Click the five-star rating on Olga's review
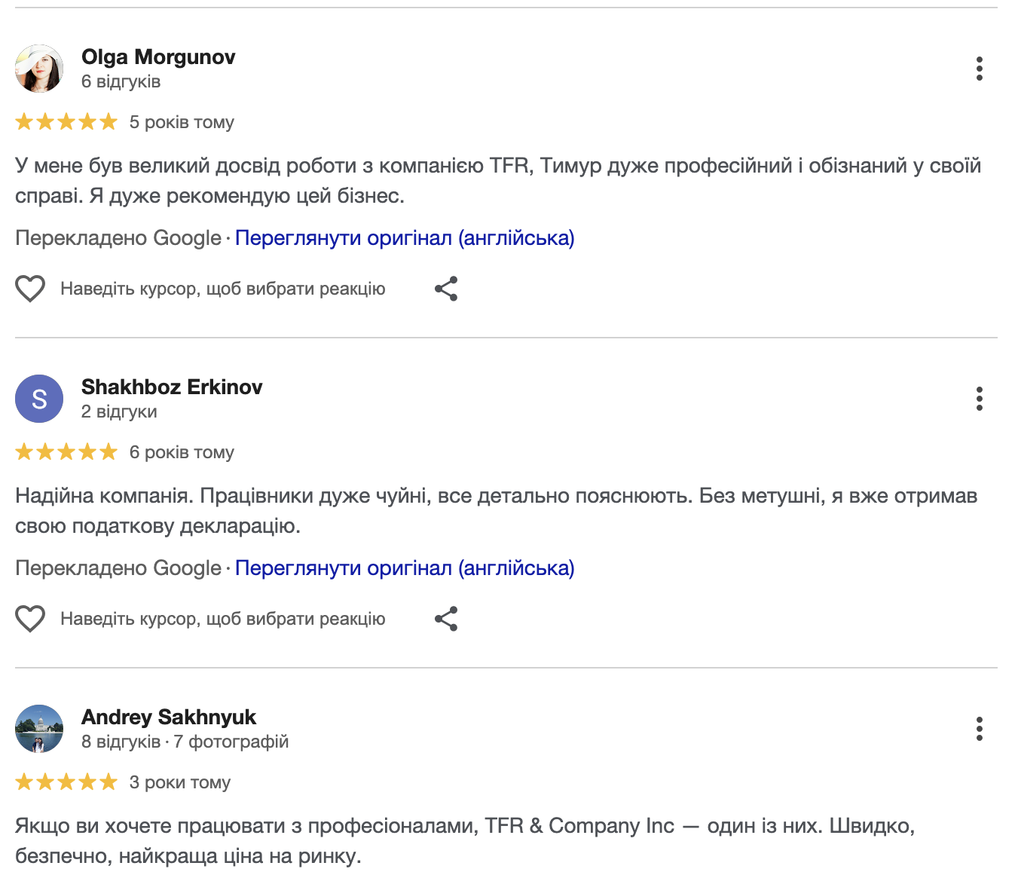Viewport: 1018px width, 875px height. click(66, 122)
